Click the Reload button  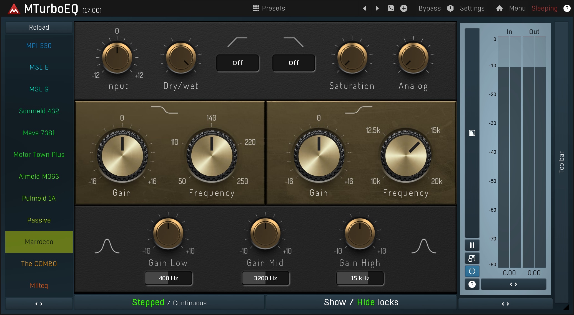click(x=39, y=27)
